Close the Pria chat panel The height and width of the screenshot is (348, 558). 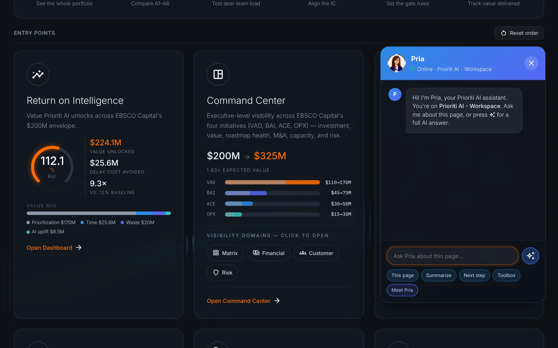531,63
